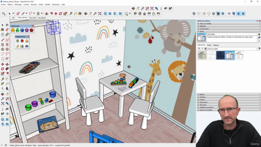Click the SketchUp search magnifier in main toolbar

coord(4,13)
